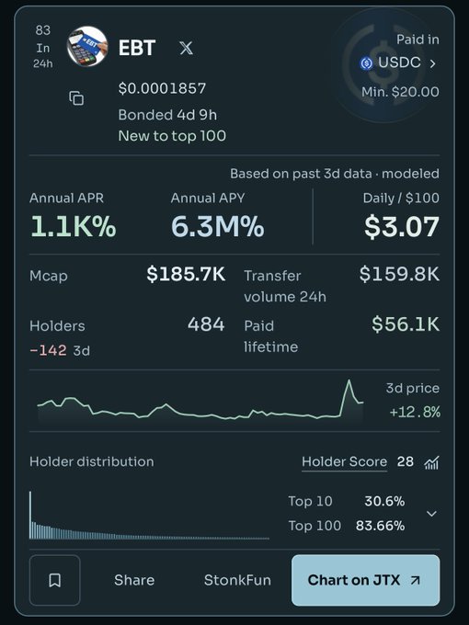Click the holder distribution bar chart
Viewport: 469px width, 625px height.
pos(149,516)
